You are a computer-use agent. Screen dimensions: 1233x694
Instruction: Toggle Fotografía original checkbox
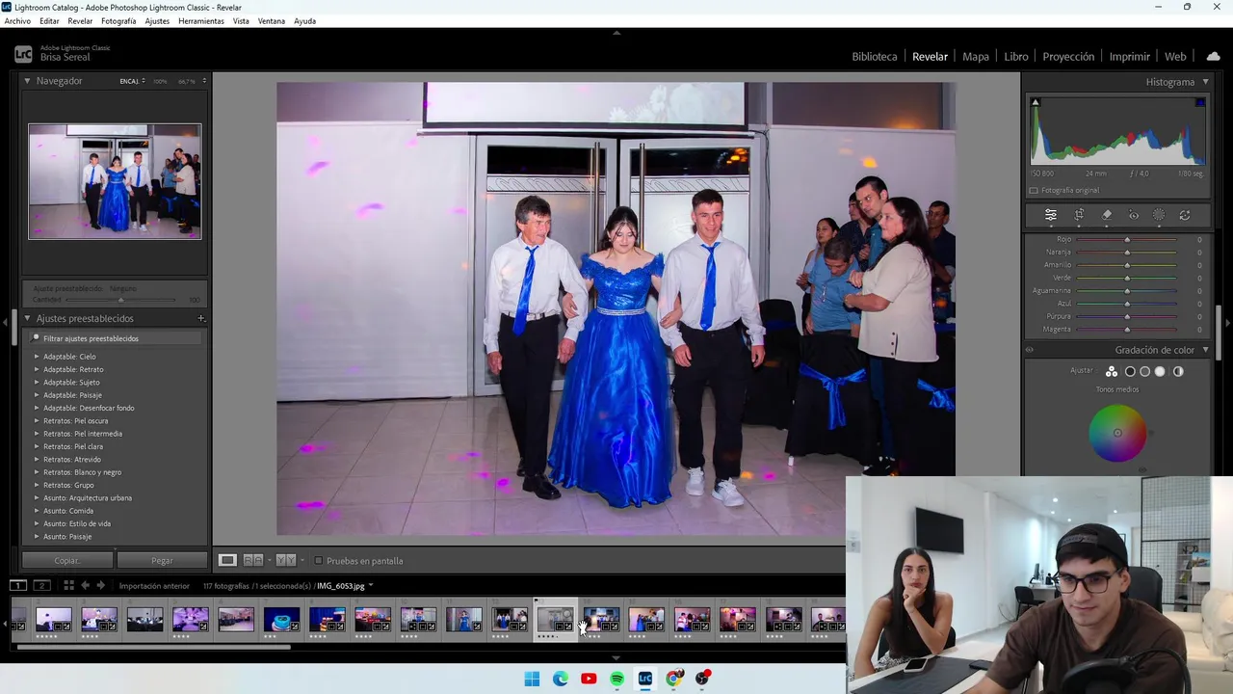[x=1034, y=190]
